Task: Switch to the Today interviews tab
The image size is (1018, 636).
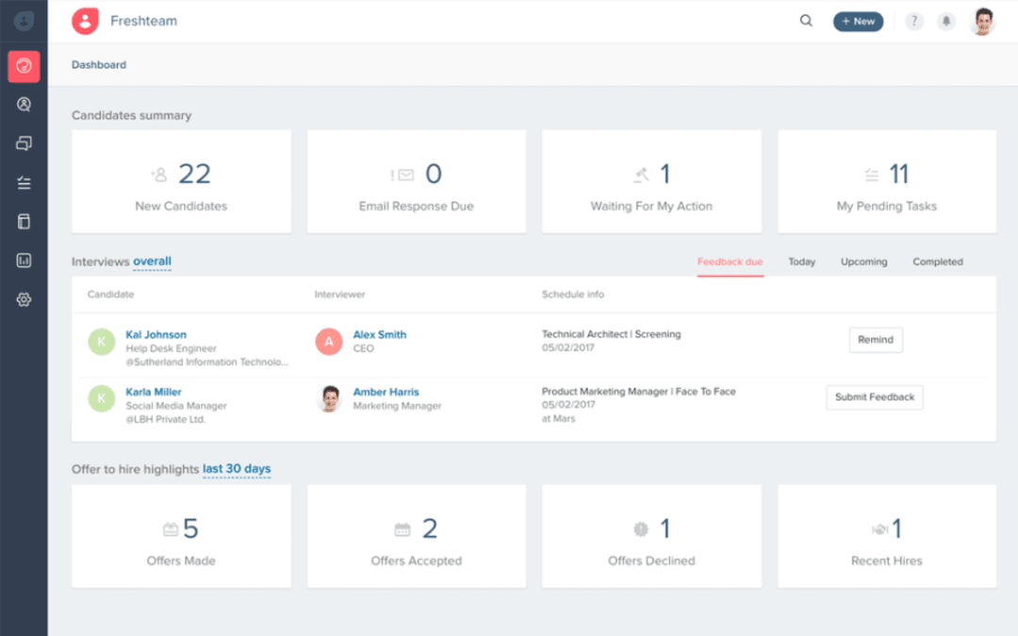Action: point(802,262)
